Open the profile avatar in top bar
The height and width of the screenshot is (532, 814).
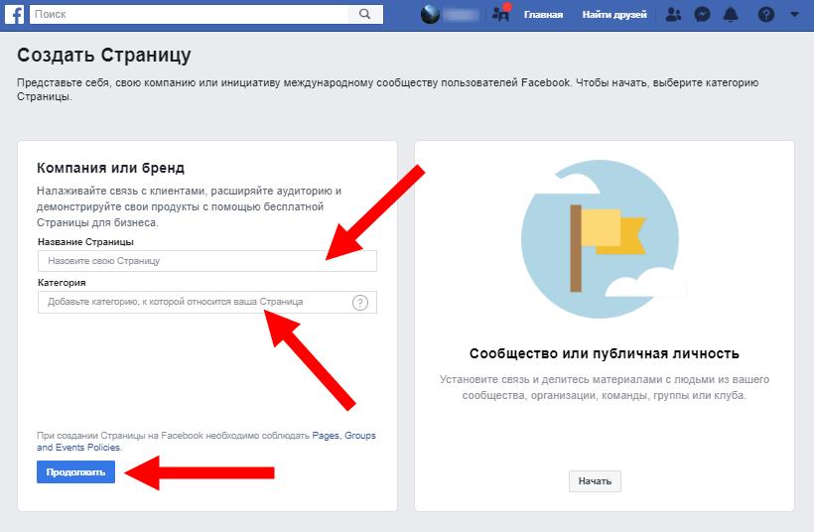tap(431, 15)
